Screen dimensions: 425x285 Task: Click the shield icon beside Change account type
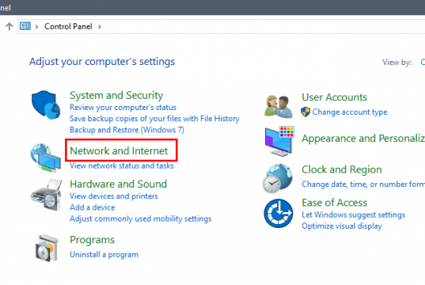coord(305,112)
